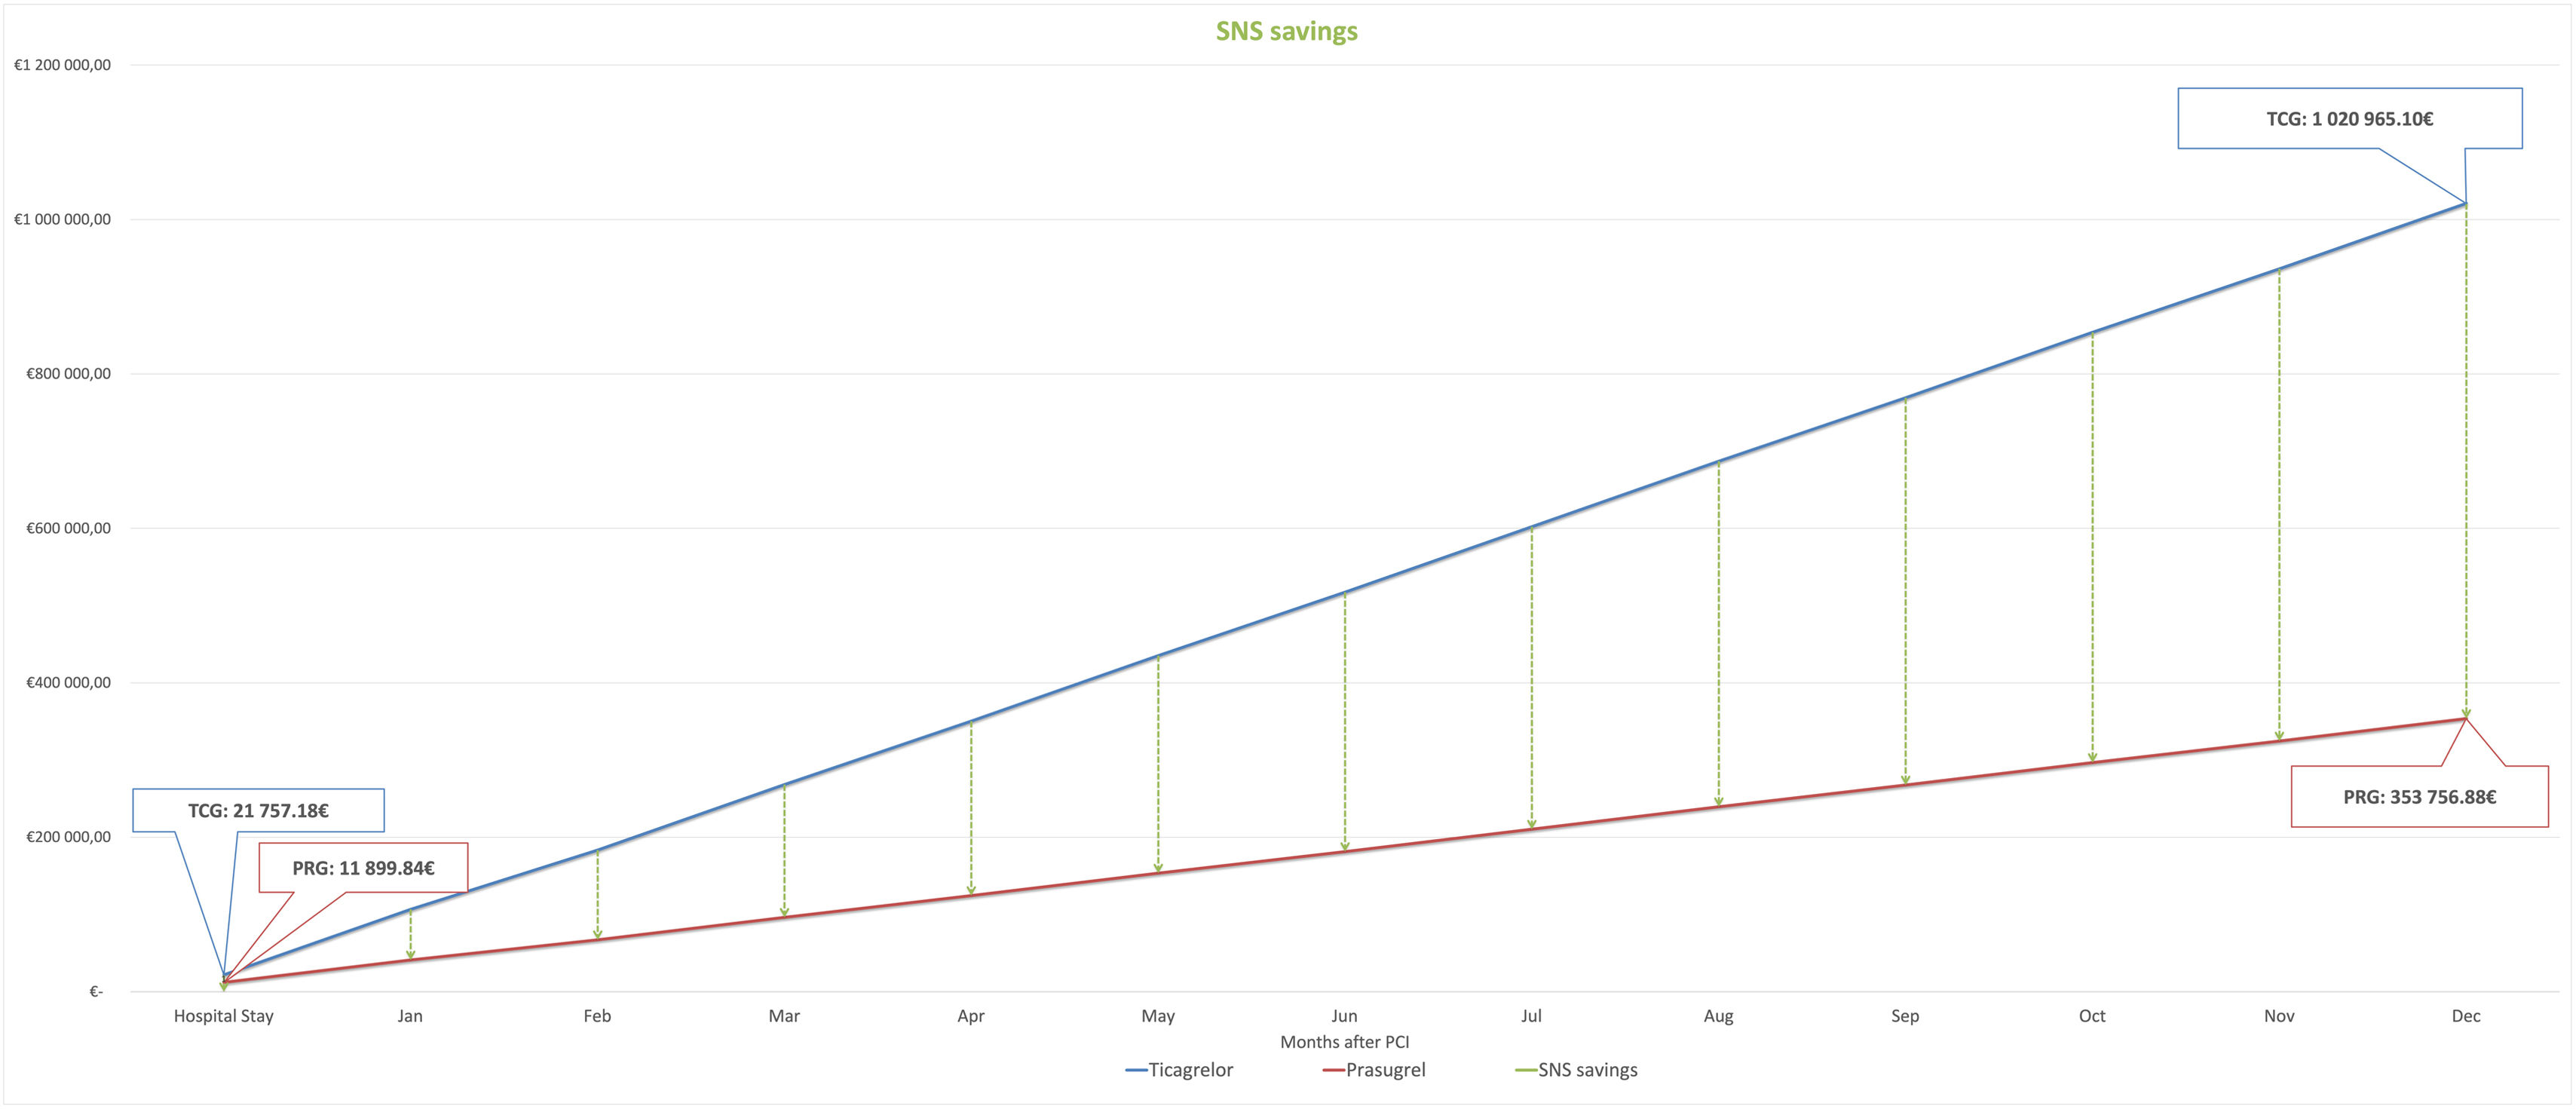Screen dimensions: 2576x1109
Task: Click the '€1 200 000,00' y-axis label
Action: click(x=62, y=65)
